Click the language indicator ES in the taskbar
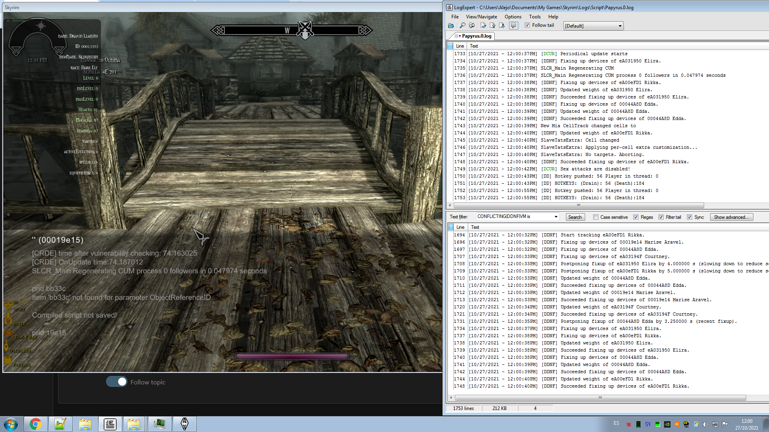 tap(616, 423)
